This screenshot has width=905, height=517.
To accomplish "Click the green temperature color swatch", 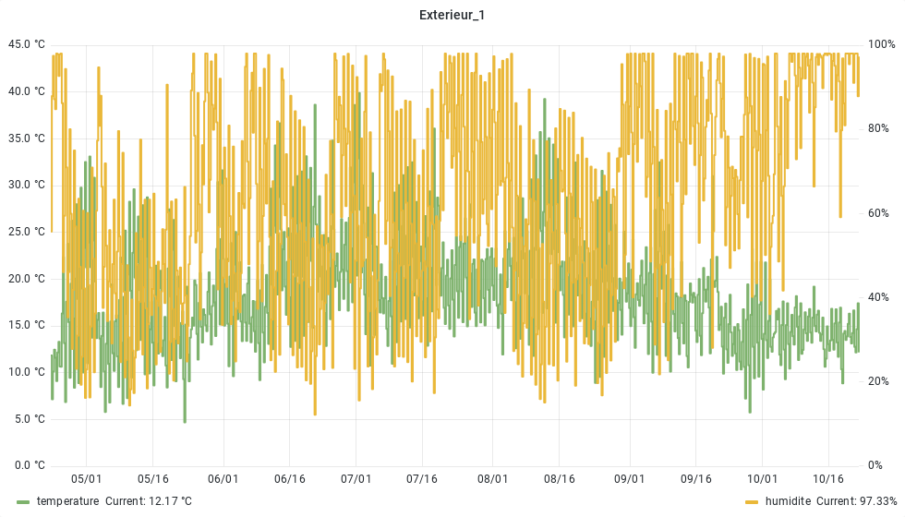I will (23, 501).
